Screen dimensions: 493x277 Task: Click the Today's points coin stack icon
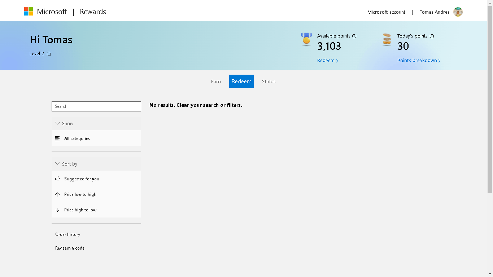[387, 39]
